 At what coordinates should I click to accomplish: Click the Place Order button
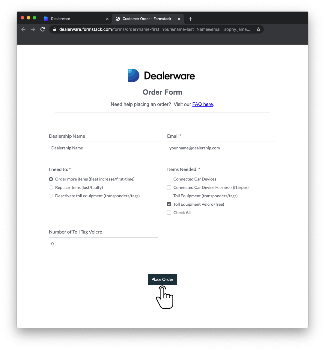pos(162,279)
